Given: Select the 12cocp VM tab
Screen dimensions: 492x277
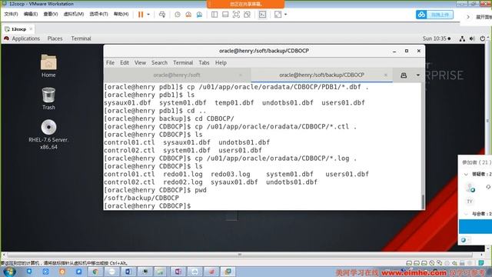Looking at the screenshot, I should 18,29.
